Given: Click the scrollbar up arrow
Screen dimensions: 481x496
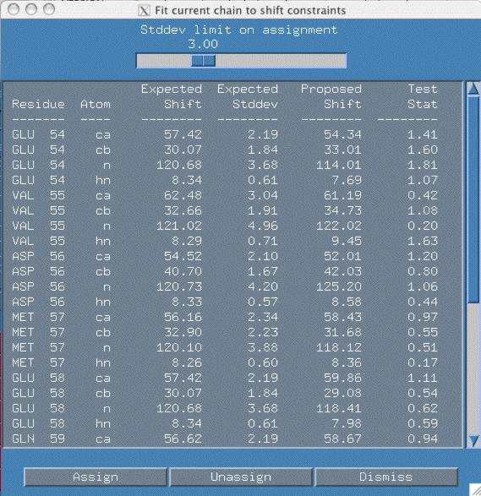Looking at the screenshot, I should click(473, 88).
